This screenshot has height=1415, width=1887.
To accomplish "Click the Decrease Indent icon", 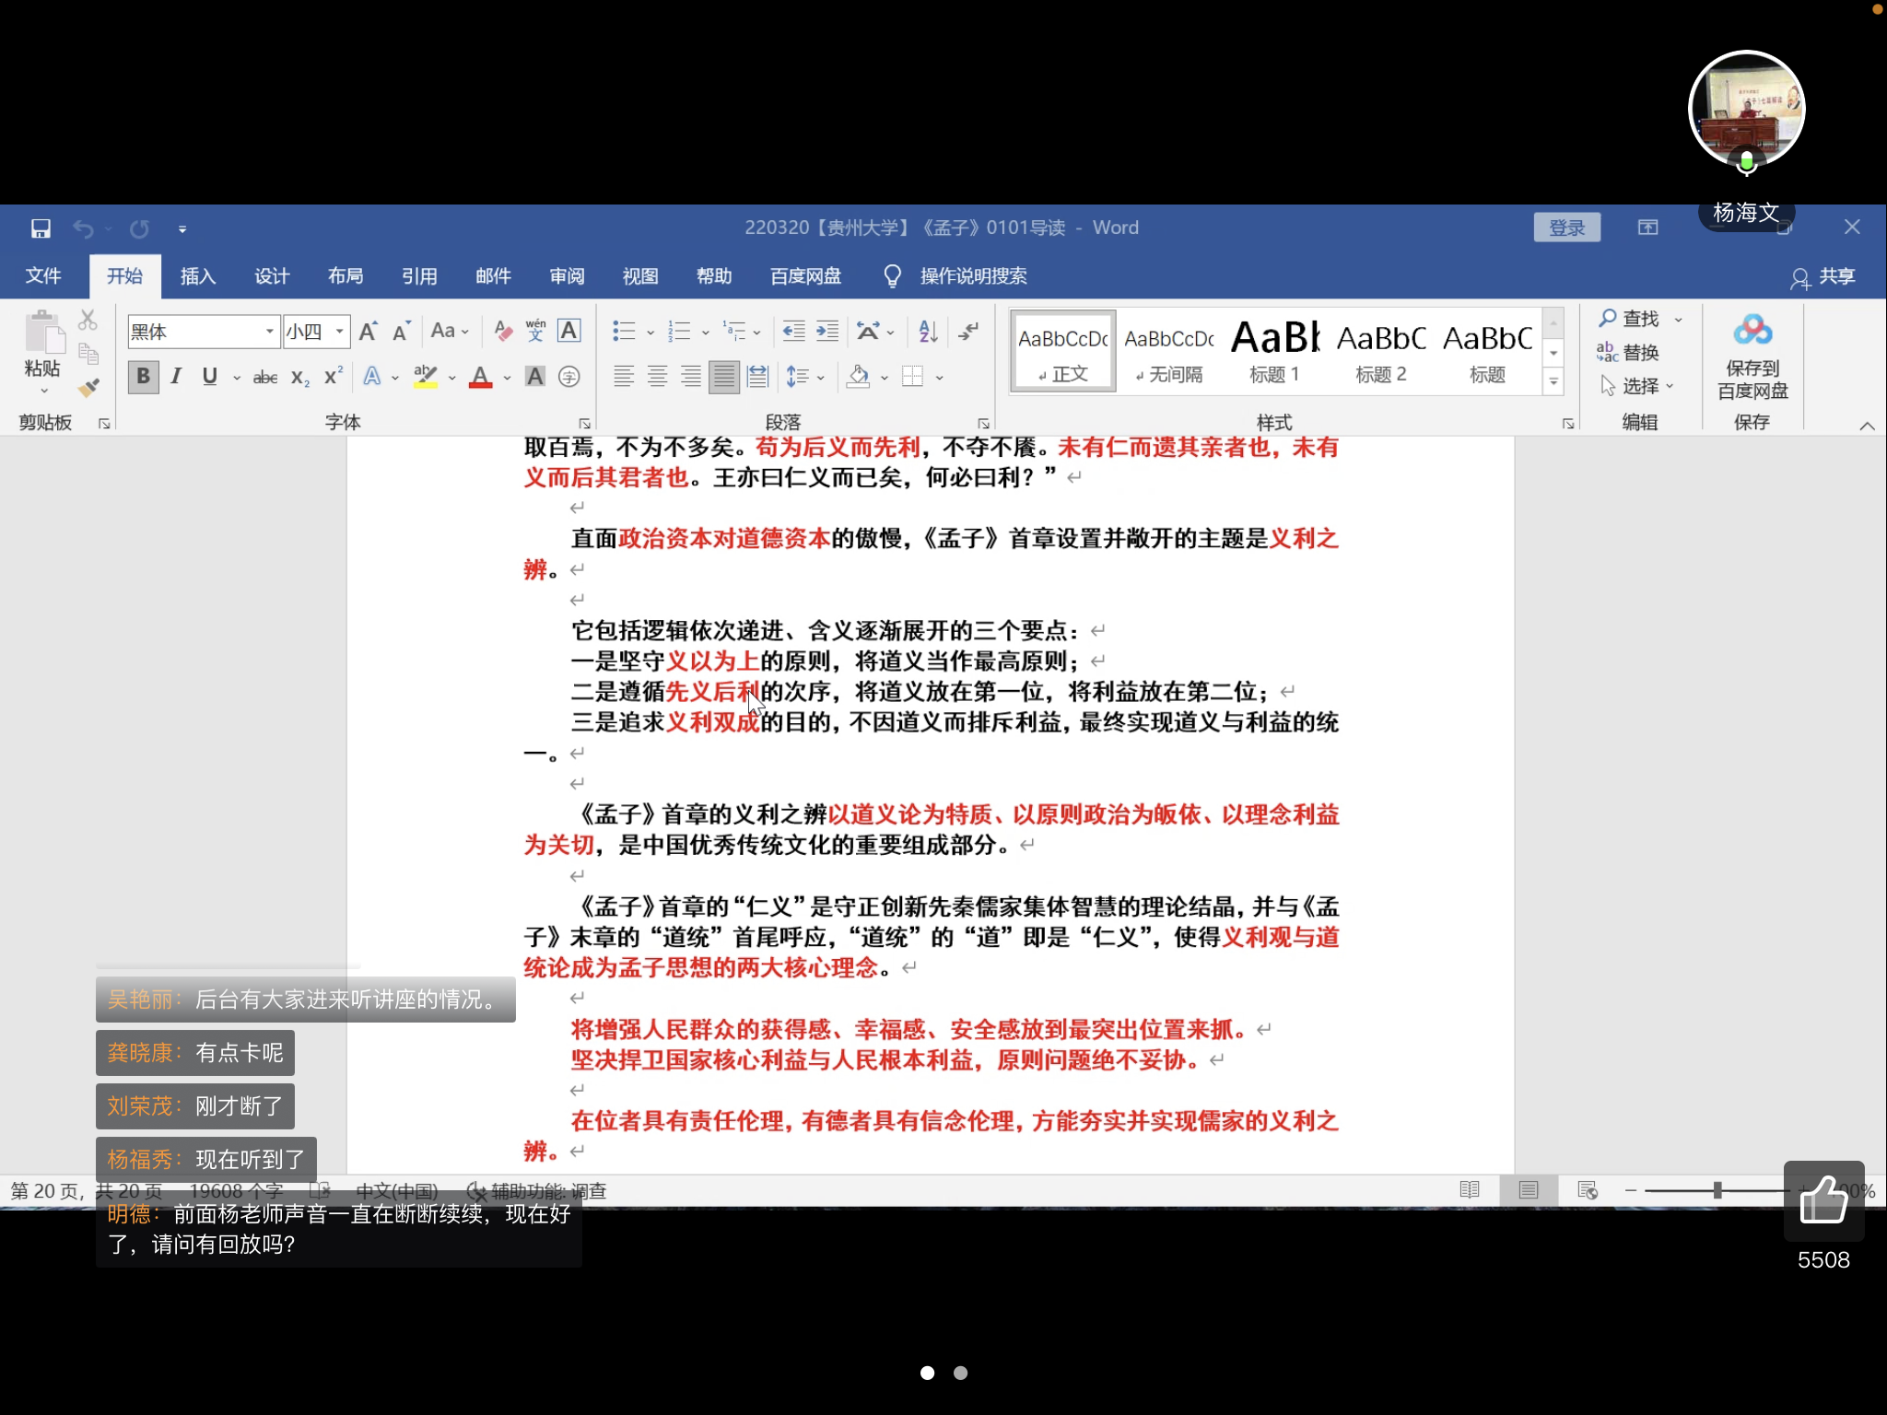I will [x=793, y=332].
